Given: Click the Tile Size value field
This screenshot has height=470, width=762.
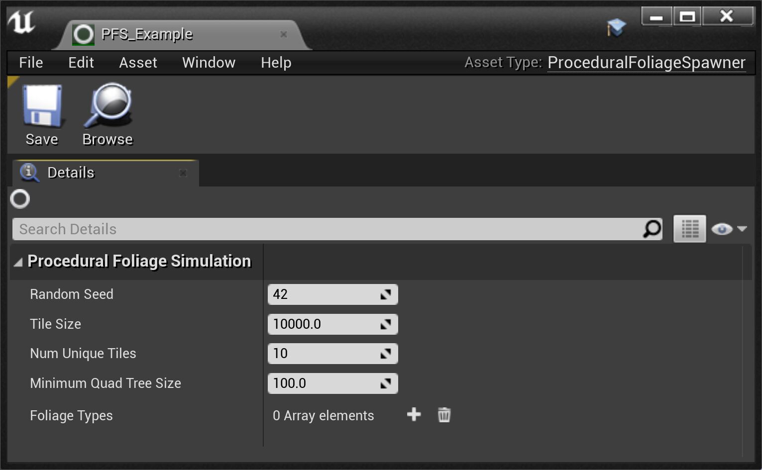Looking at the screenshot, I should [324, 324].
